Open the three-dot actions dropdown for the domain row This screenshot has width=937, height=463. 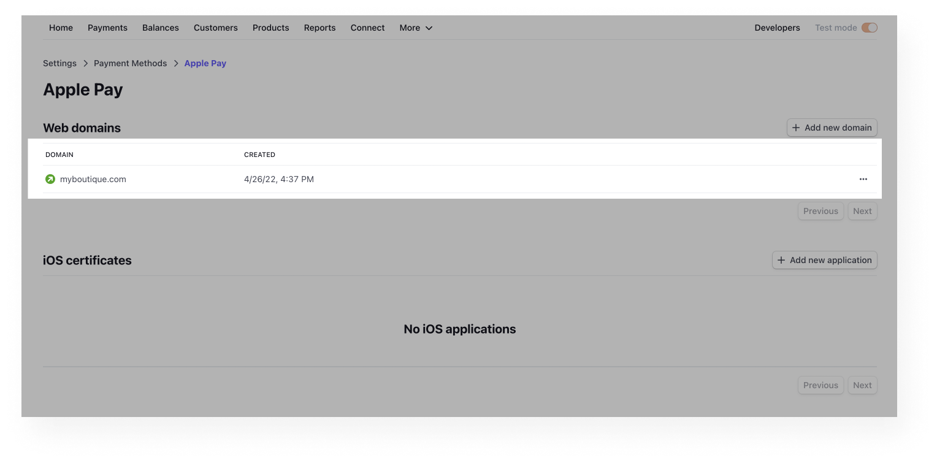click(863, 179)
